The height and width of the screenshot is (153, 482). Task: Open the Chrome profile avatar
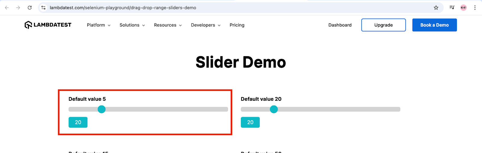(463, 8)
